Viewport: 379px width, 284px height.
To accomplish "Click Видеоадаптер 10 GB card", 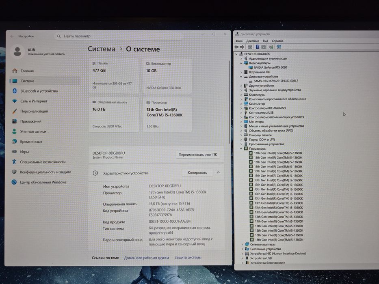I will 167,76.
